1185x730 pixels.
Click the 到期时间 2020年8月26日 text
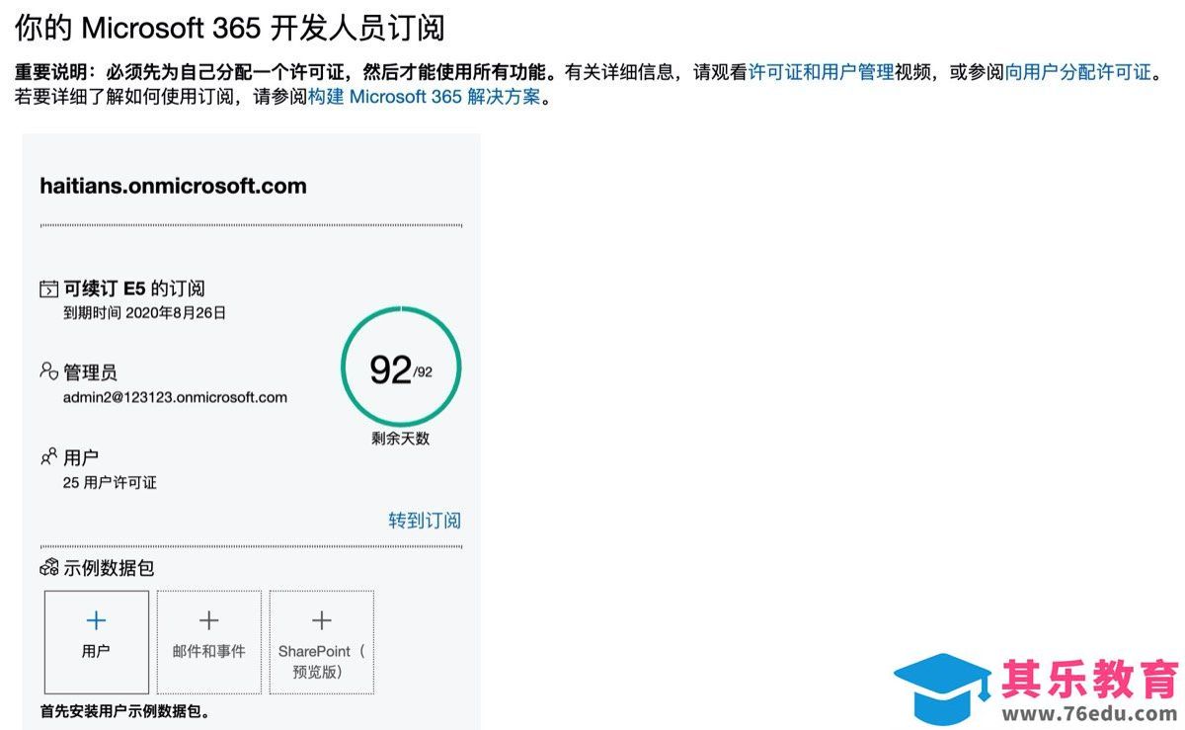click(145, 313)
